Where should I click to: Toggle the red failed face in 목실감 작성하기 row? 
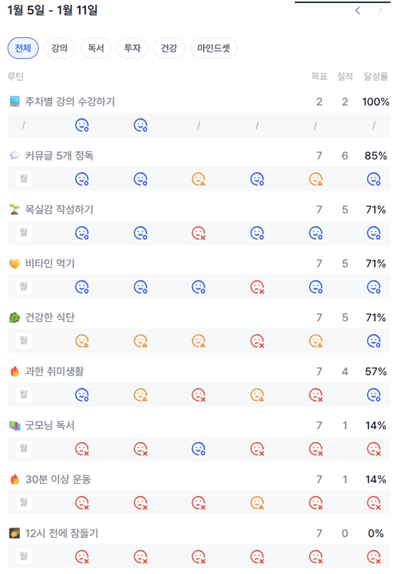199,233
